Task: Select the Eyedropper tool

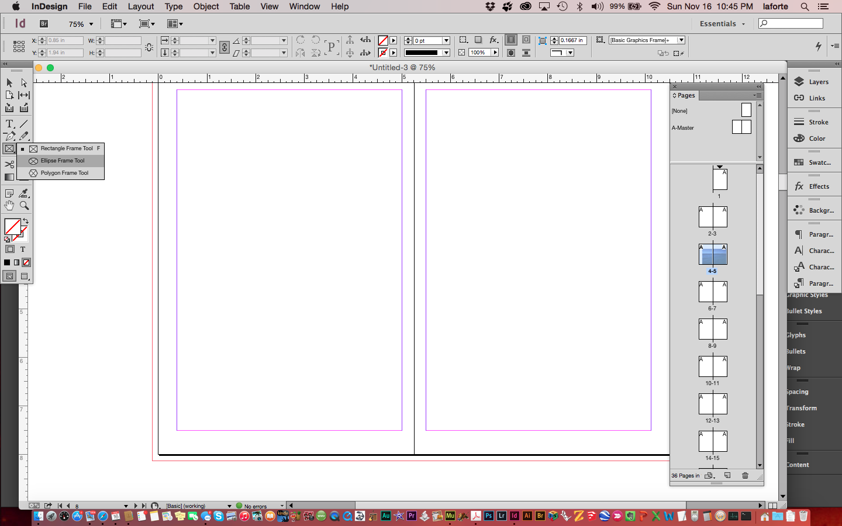Action: click(24, 193)
